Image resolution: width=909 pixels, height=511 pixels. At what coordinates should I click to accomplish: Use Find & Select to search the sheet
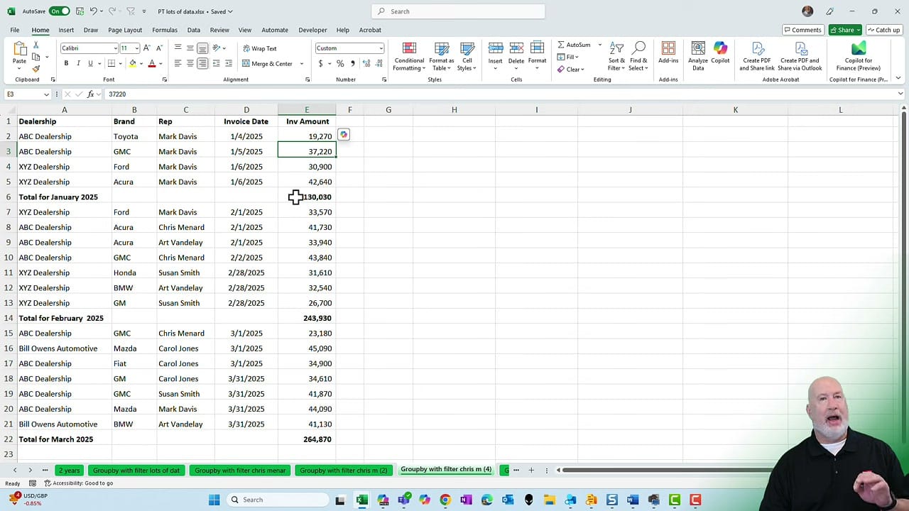pyautogui.click(x=638, y=60)
